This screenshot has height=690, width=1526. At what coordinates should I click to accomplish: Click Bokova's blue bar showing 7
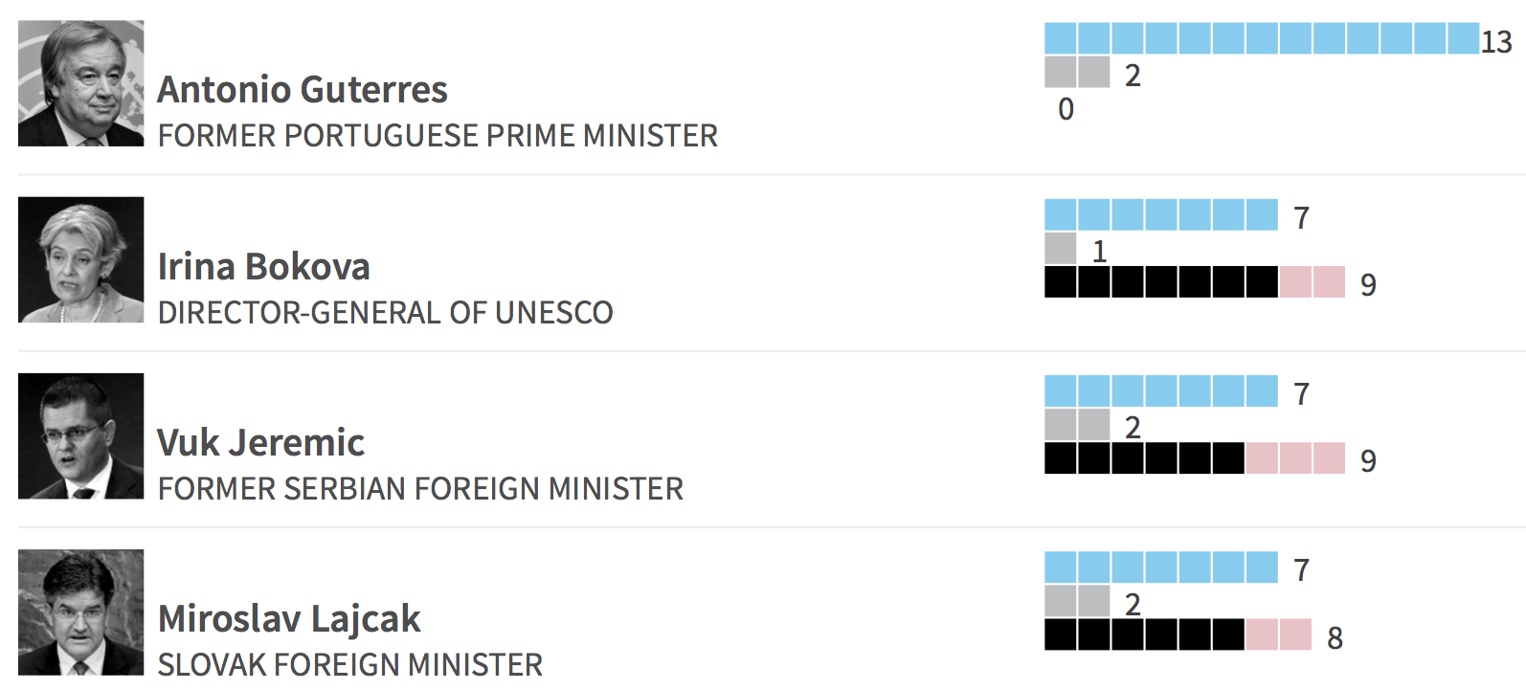1161,214
